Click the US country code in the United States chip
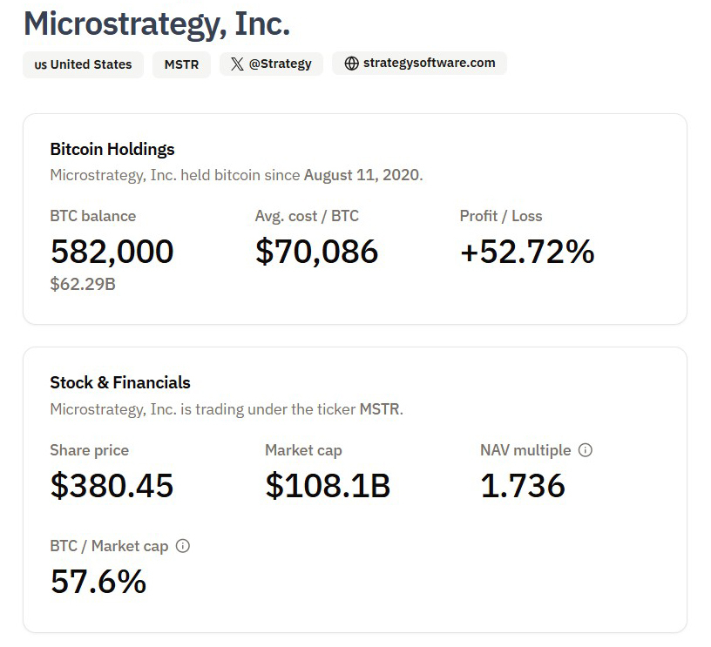Screen dimensions: 711x647 (x=40, y=64)
